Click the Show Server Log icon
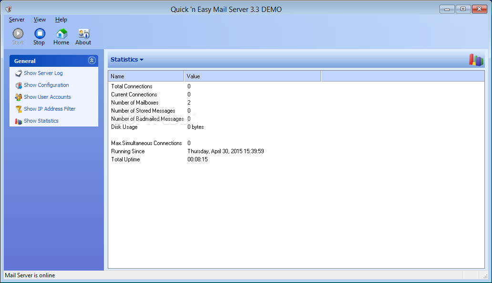492x283 pixels. (x=19, y=73)
